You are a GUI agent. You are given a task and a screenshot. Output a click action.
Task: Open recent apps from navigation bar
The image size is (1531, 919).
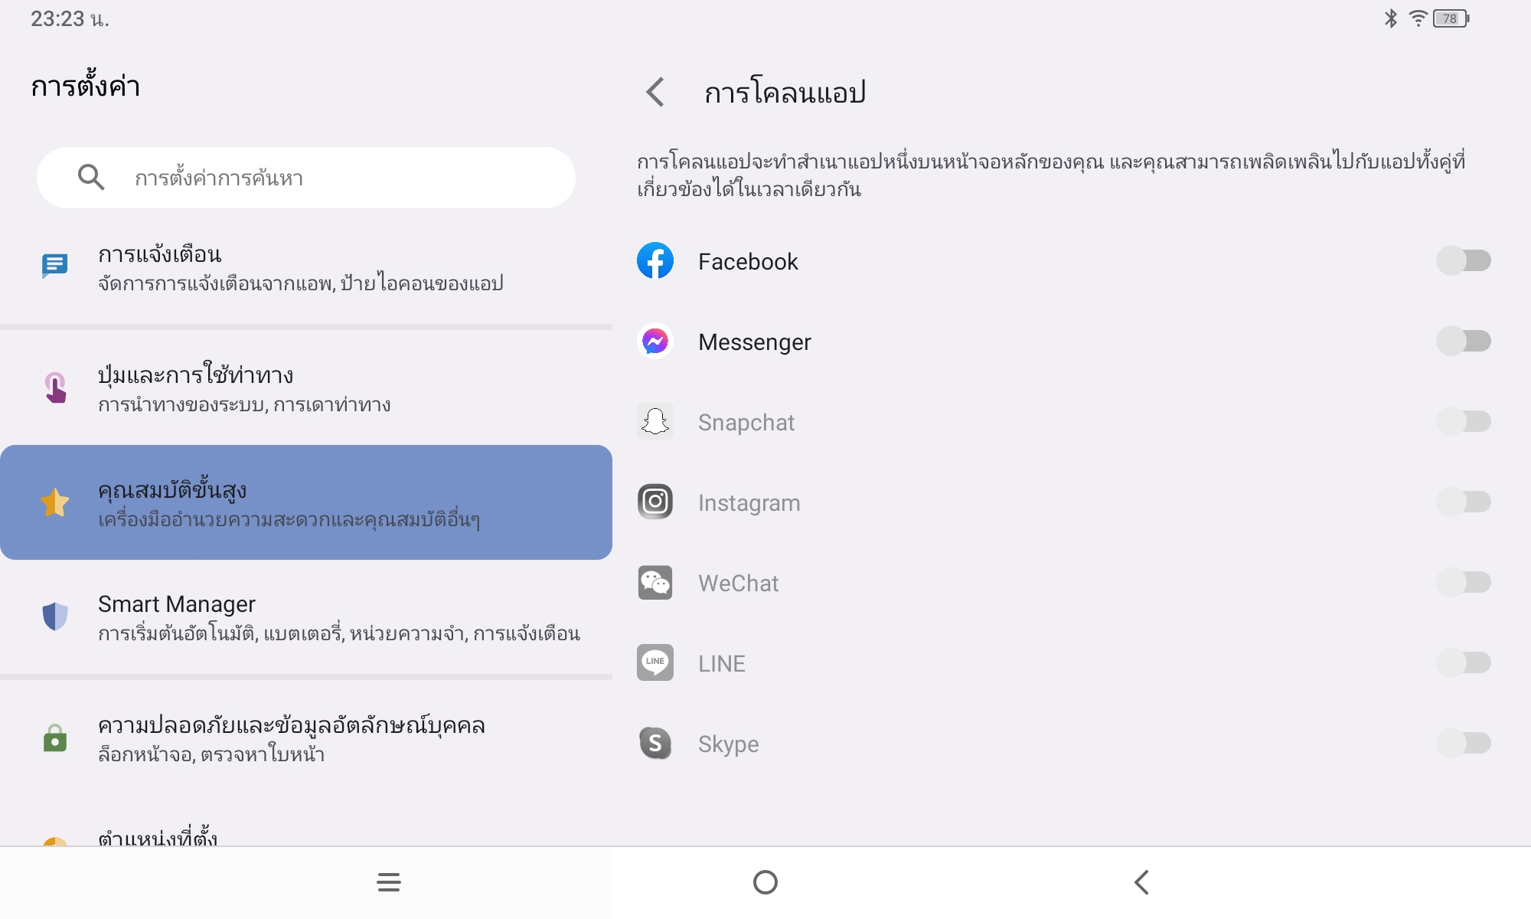pyautogui.click(x=389, y=882)
